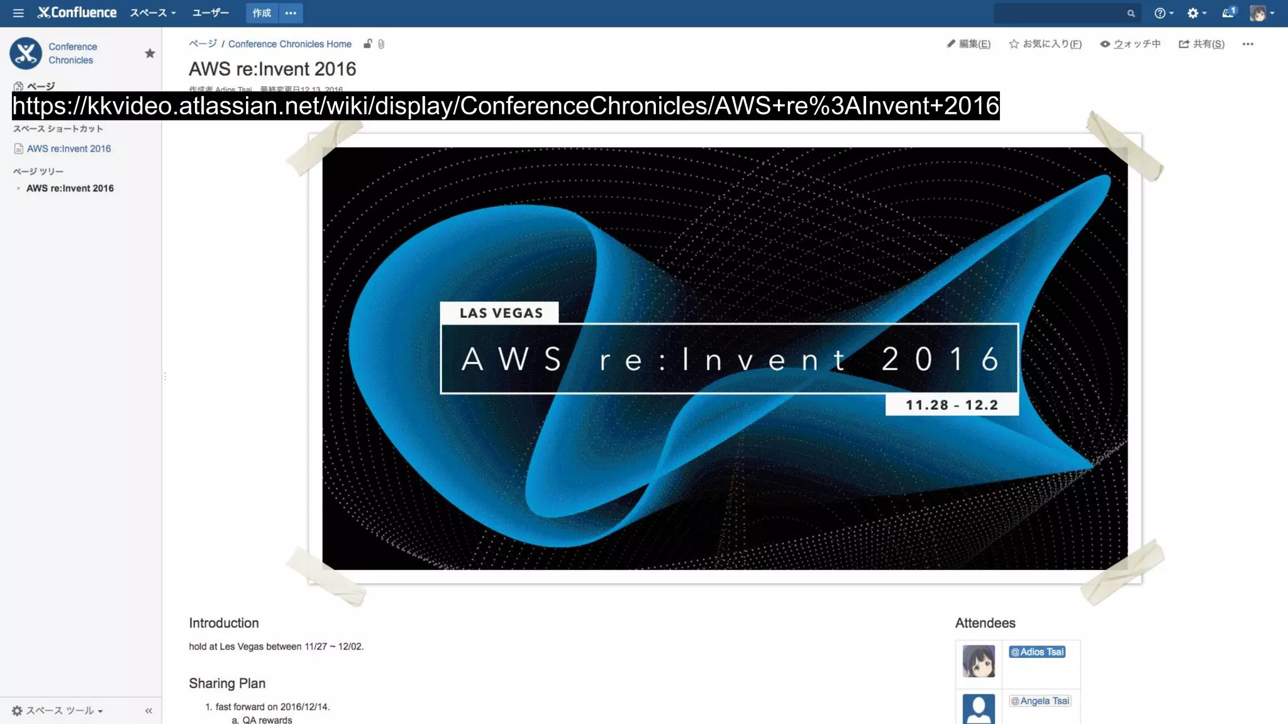
Task: Click the Conference Chronicles space logo
Action: [x=26, y=53]
